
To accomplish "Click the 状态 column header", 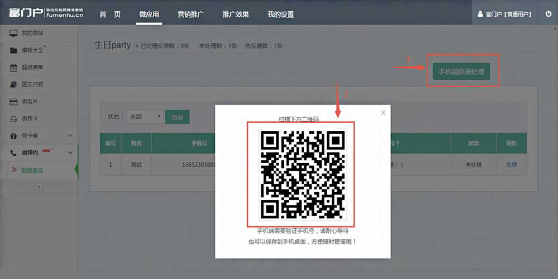I will pyautogui.click(x=473, y=143).
